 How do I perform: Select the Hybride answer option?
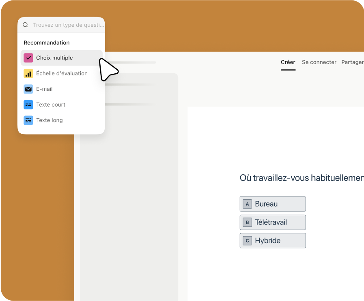(273, 241)
